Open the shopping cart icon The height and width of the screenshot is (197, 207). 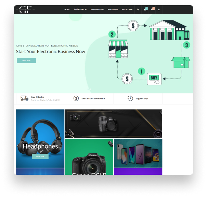tap(145, 10)
